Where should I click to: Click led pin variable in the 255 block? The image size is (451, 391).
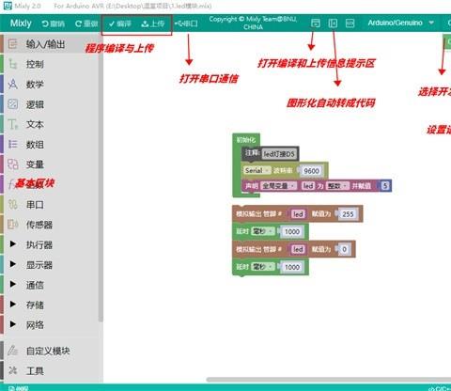coord(298,214)
